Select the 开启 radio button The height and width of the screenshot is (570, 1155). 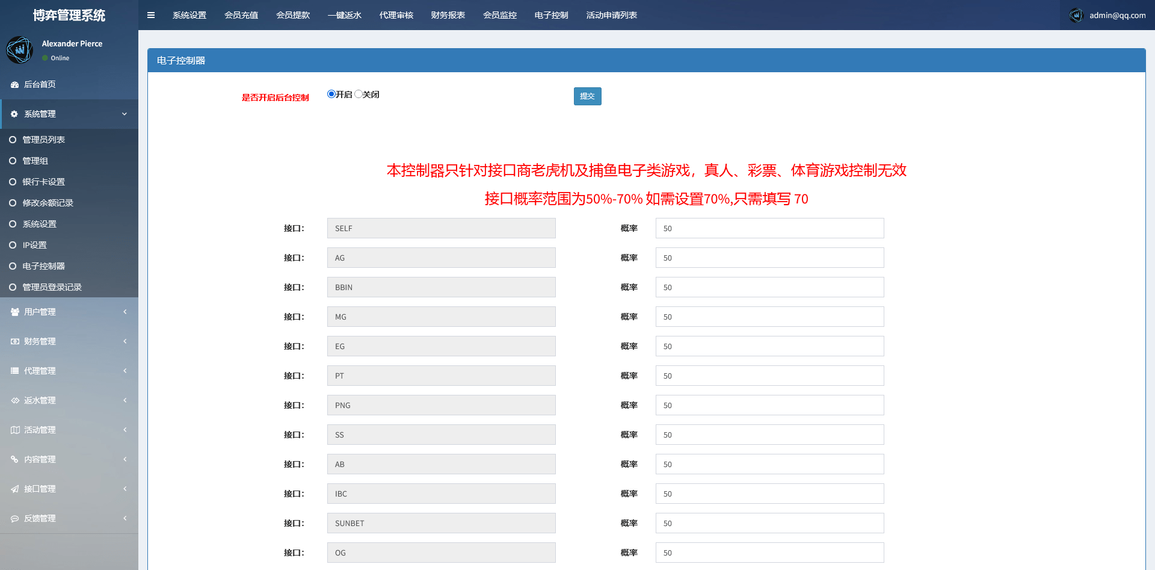coord(330,94)
